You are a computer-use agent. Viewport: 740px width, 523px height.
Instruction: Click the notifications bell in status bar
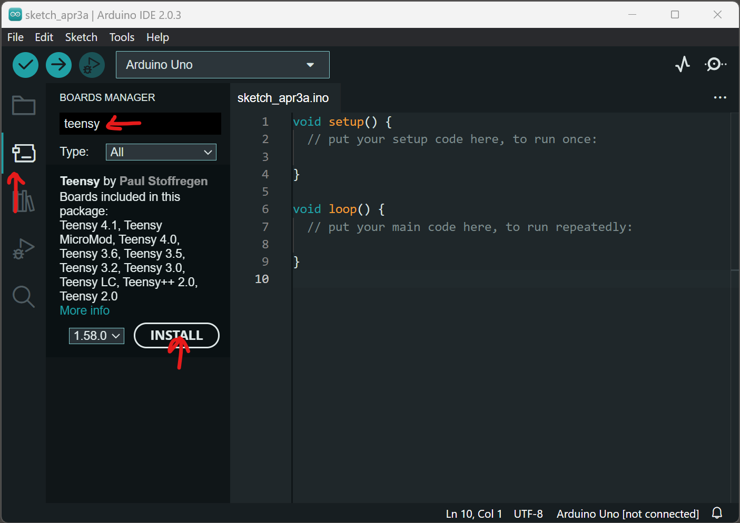[717, 513]
